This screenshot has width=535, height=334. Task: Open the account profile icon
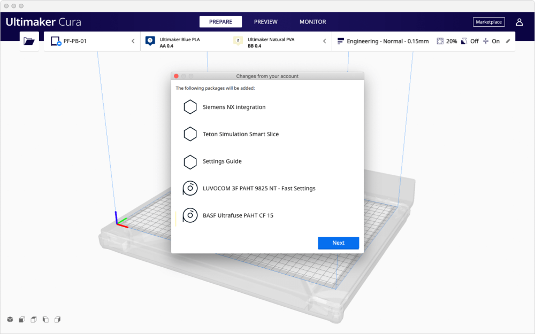click(519, 22)
